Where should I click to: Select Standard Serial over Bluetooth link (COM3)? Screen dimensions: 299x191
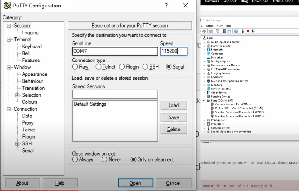[240, 112]
